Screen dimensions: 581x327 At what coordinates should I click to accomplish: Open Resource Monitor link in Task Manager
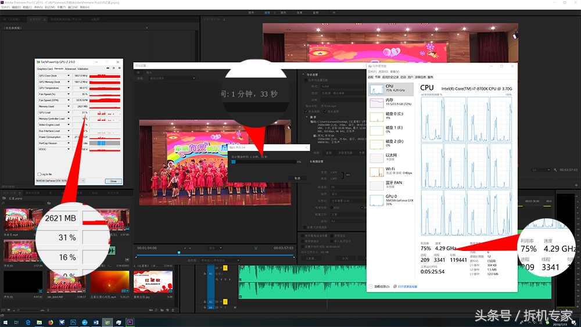(x=407, y=286)
